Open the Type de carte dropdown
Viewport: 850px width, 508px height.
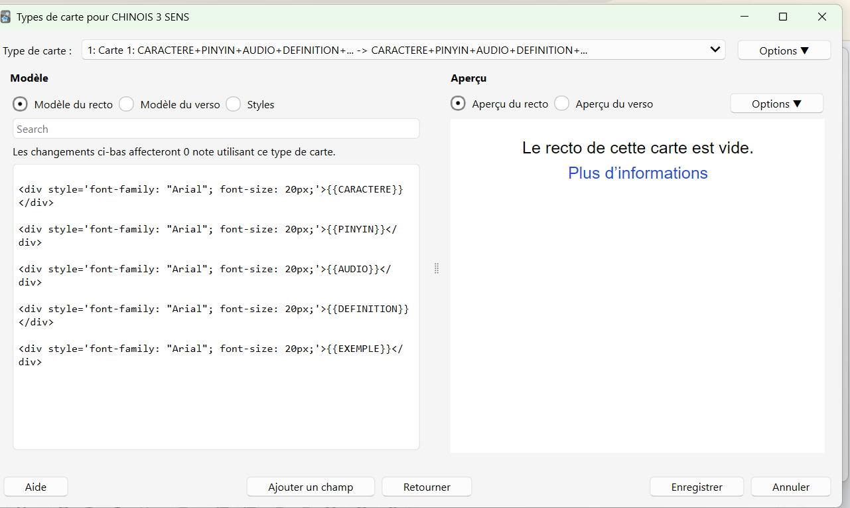click(403, 50)
